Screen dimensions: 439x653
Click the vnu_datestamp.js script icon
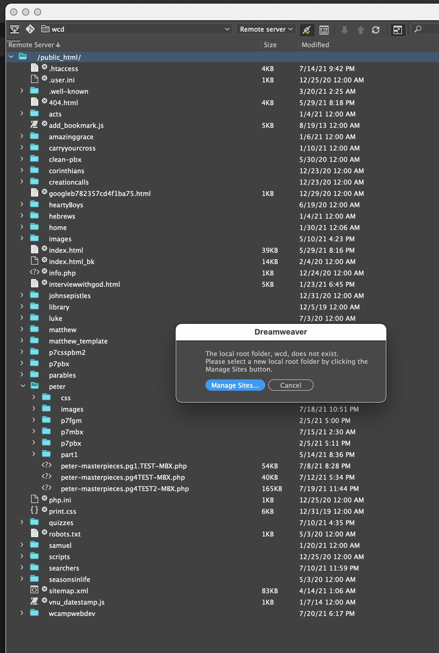(x=34, y=601)
